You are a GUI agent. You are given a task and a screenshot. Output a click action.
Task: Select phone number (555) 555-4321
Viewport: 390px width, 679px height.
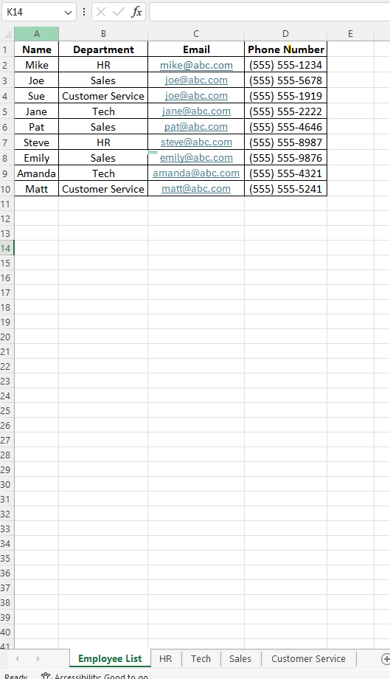(285, 173)
